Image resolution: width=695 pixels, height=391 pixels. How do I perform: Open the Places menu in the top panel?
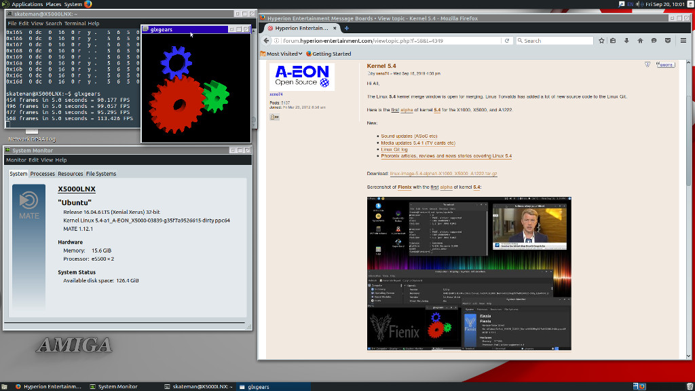pyautogui.click(x=53, y=4)
